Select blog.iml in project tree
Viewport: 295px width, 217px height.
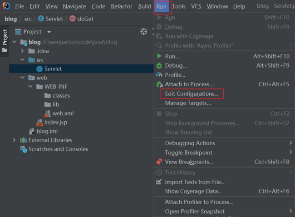tap(47, 131)
